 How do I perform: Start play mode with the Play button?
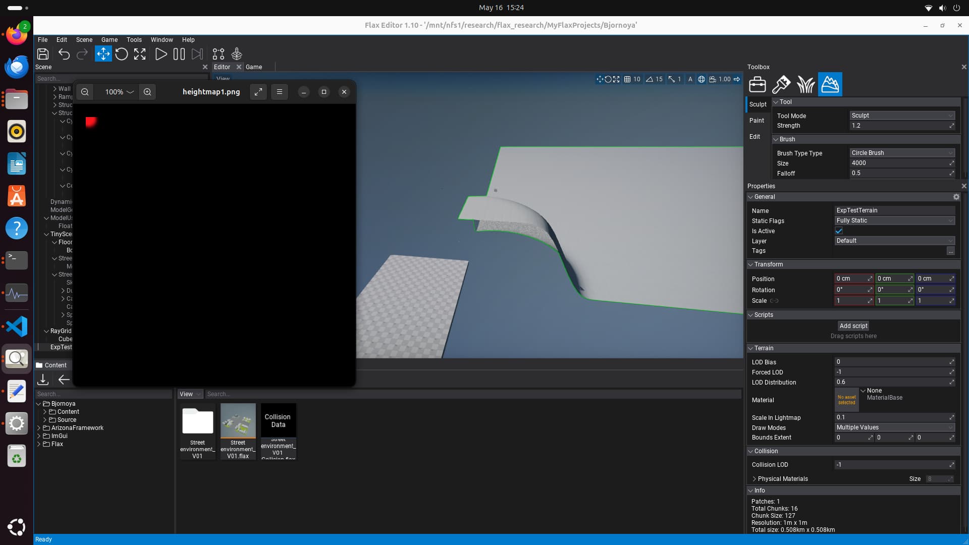[161, 54]
